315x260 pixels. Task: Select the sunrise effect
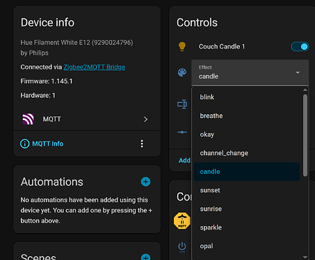247,209
